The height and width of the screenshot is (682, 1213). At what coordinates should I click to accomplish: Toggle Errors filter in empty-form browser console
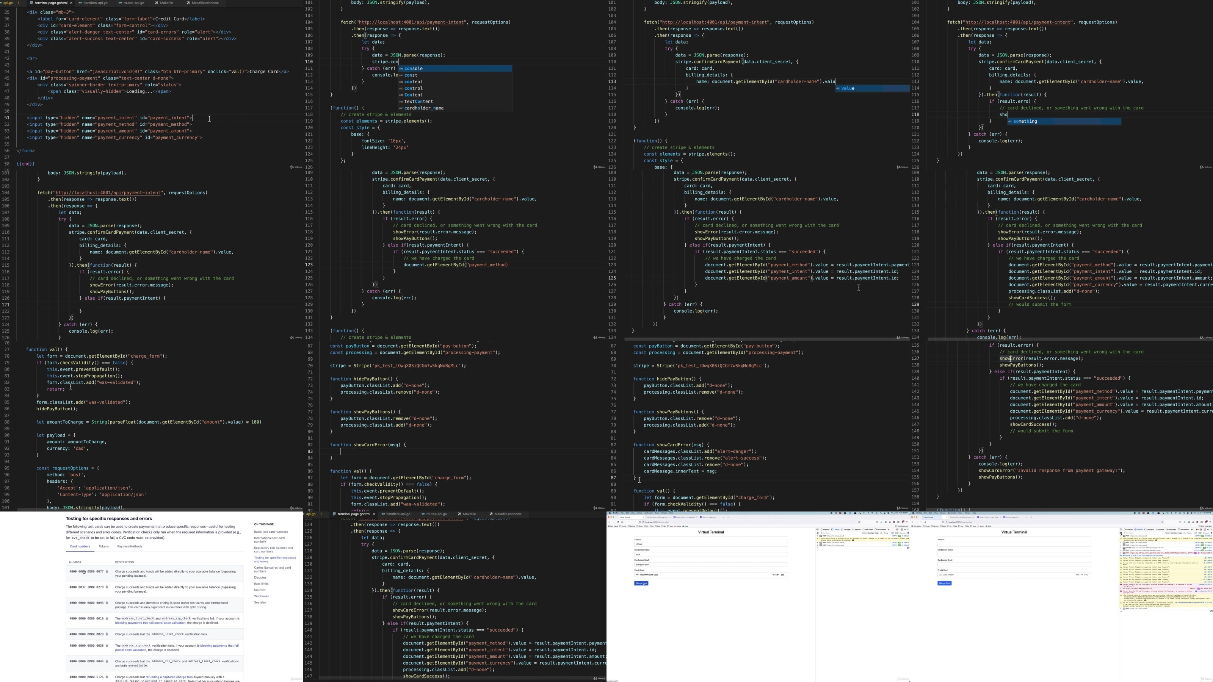(x=1168, y=533)
